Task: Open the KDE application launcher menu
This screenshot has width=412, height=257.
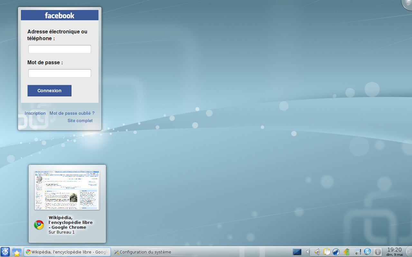Action: click(x=5, y=252)
